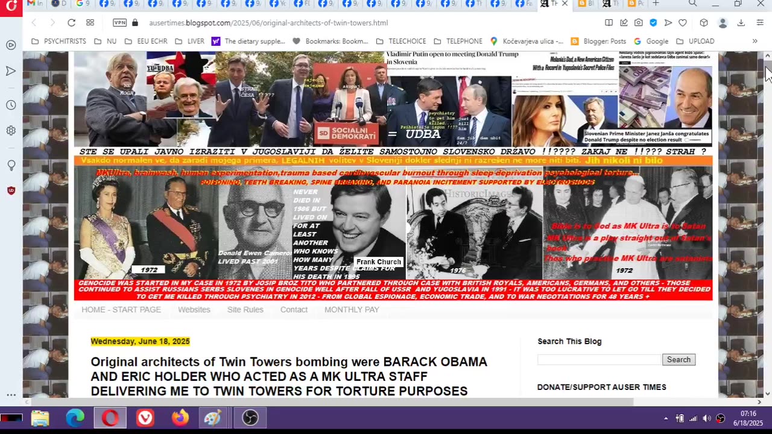Open the Extensions cube icon
Image resolution: width=772 pixels, height=434 pixels.
[703, 23]
